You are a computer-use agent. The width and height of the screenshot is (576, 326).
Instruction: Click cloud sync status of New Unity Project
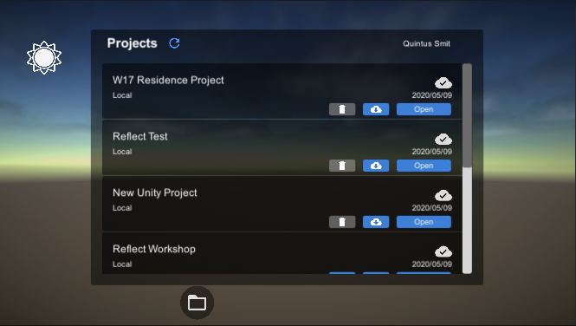(x=443, y=196)
